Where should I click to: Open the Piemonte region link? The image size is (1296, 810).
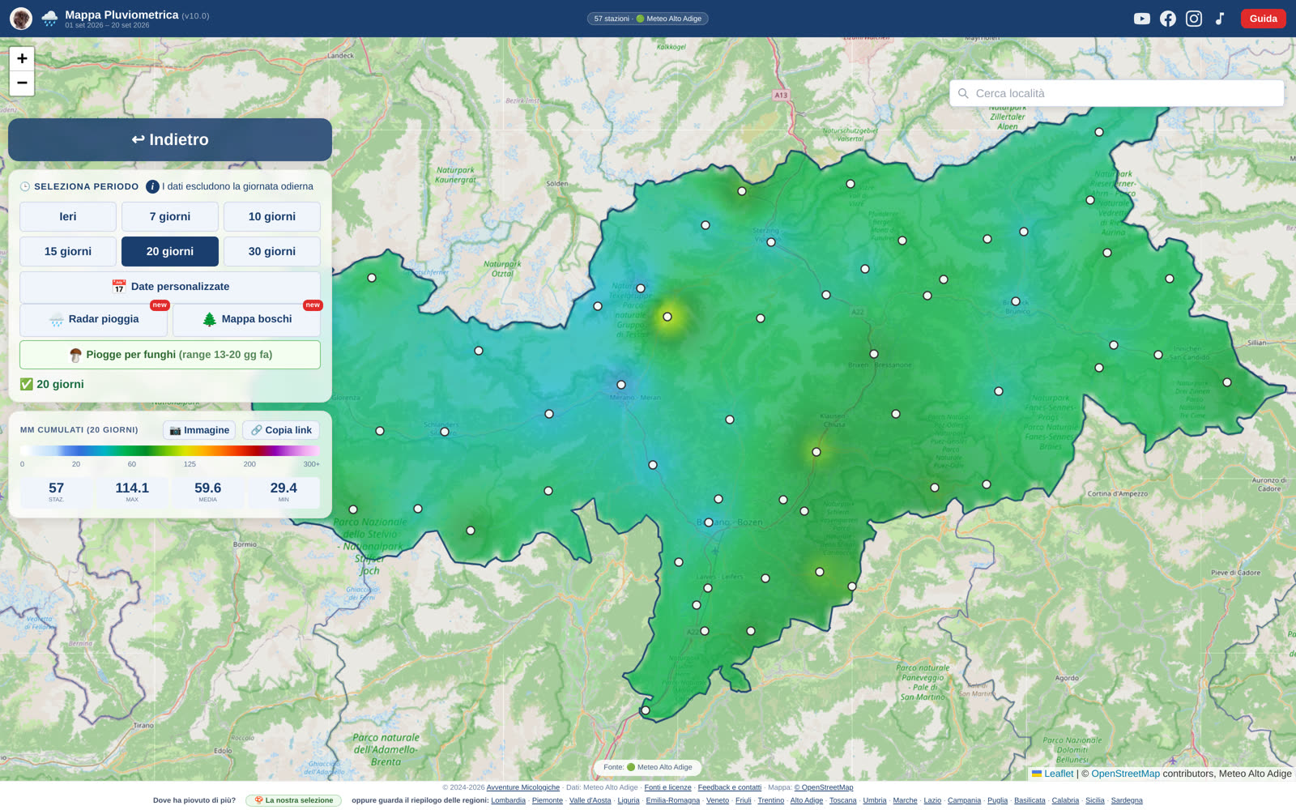(x=548, y=800)
